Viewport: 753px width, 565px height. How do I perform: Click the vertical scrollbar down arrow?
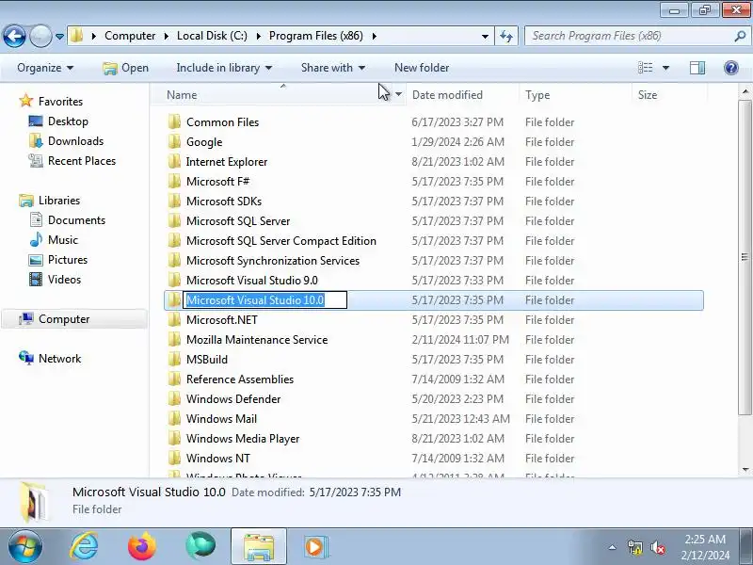(x=745, y=470)
